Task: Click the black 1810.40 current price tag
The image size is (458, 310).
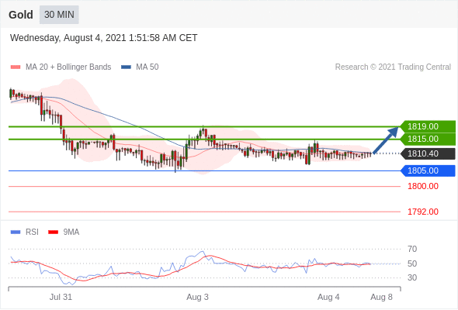Action: pyautogui.click(x=428, y=153)
